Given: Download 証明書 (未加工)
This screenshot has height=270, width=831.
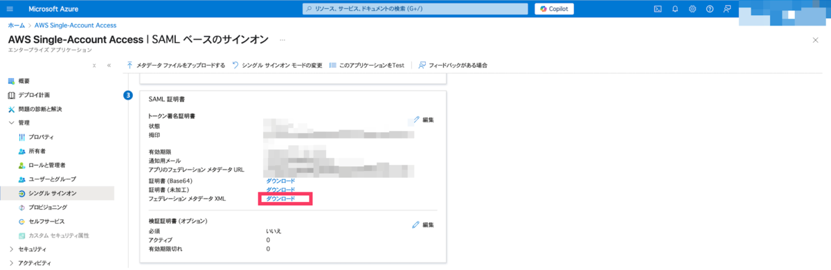Looking at the screenshot, I should click(280, 190).
